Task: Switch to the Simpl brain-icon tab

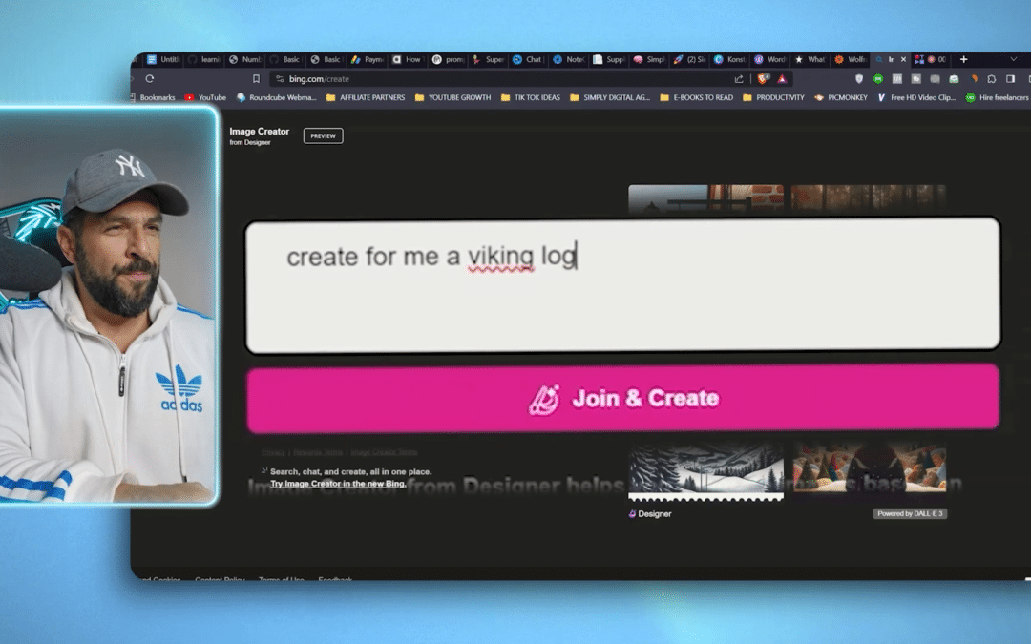Action: pyautogui.click(x=650, y=59)
